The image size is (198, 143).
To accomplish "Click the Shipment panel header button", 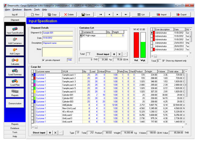I will pyautogui.click(x=15, y=20).
